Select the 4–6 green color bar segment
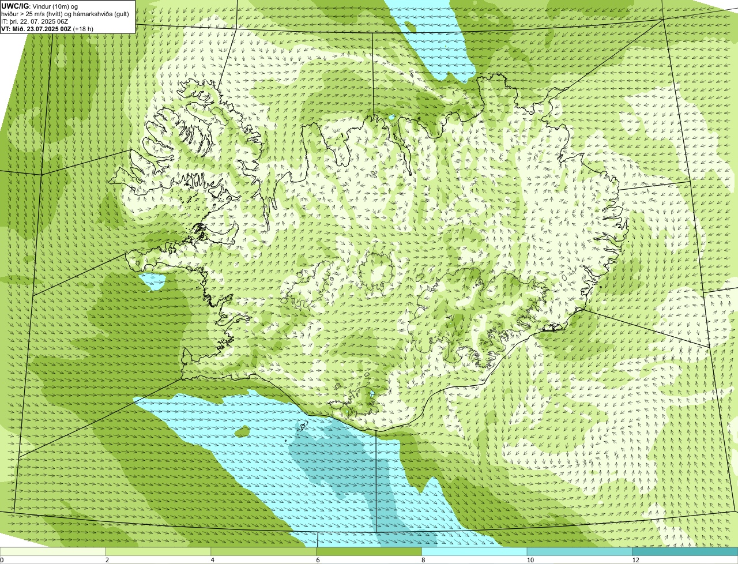738x564 pixels. click(264, 551)
